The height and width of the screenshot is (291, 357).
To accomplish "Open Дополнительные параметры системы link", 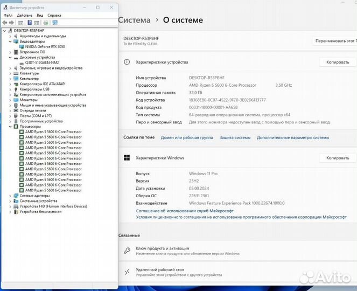I will tap(293, 137).
